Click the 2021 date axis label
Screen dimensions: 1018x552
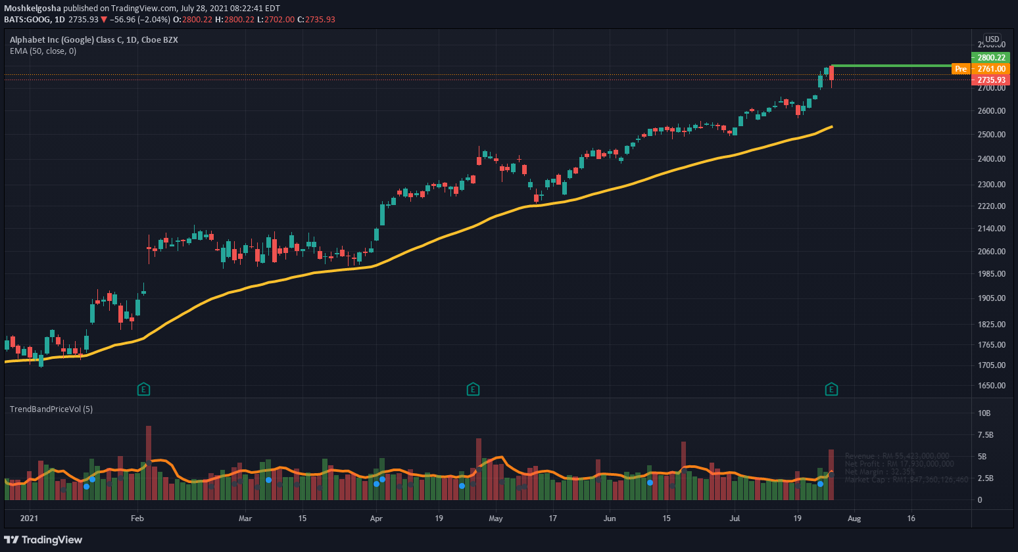pyautogui.click(x=29, y=518)
